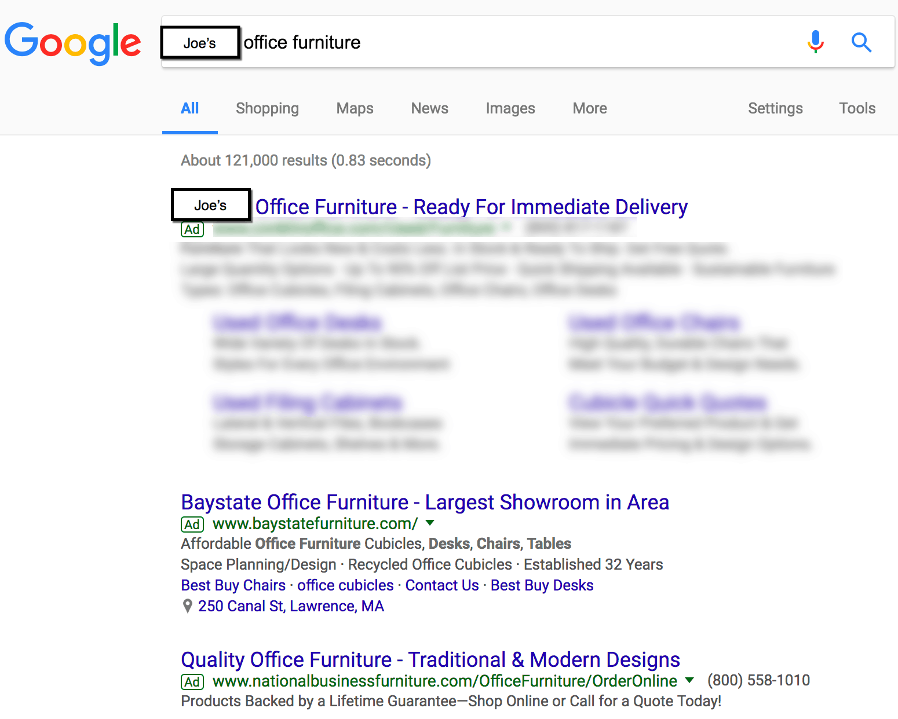Screen dimensions: 898x719
Task: Click the Ad badge on the Joe's result
Action: (x=191, y=229)
